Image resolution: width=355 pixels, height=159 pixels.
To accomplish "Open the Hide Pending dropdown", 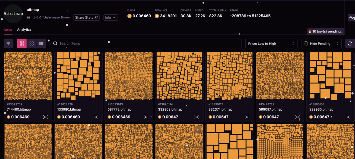I will pyautogui.click(x=321, y=44).
